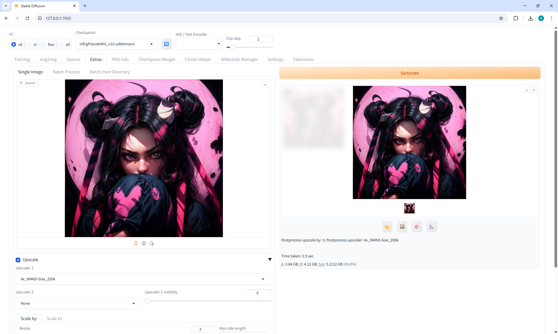Uncheck the Upscale checkbox
The width and height of the screenshot is (558, 334).
click(x=18, y=260)
